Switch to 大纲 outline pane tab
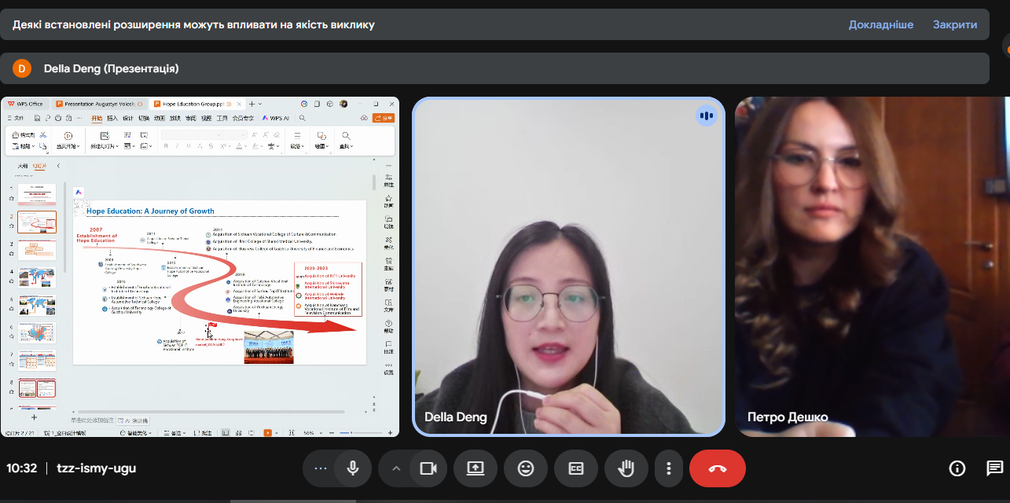This screenshot has height=503, width=1010. [x=22, y=166]
